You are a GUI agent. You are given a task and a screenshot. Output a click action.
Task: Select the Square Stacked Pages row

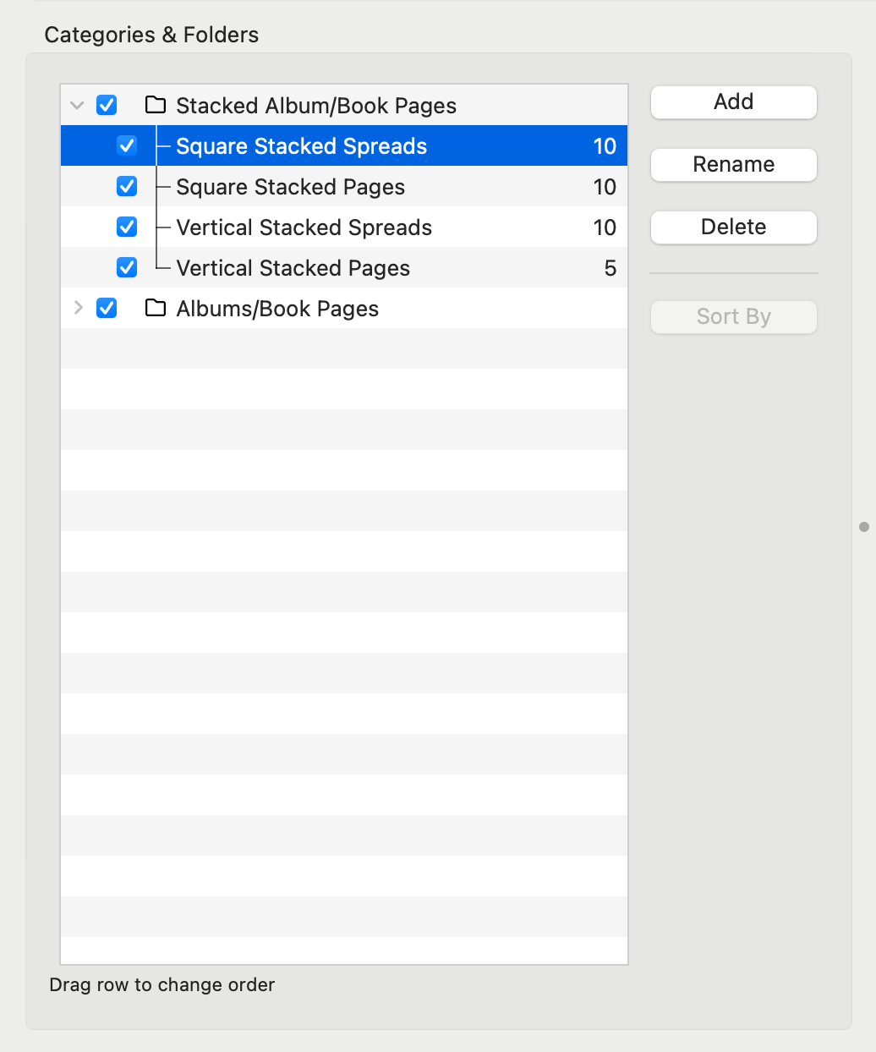coord(291,187)
